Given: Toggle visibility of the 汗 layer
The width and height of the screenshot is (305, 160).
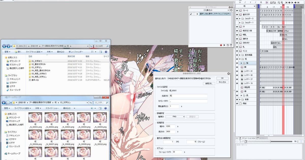Looking at the screenshot, I should (x=237, y=27).
